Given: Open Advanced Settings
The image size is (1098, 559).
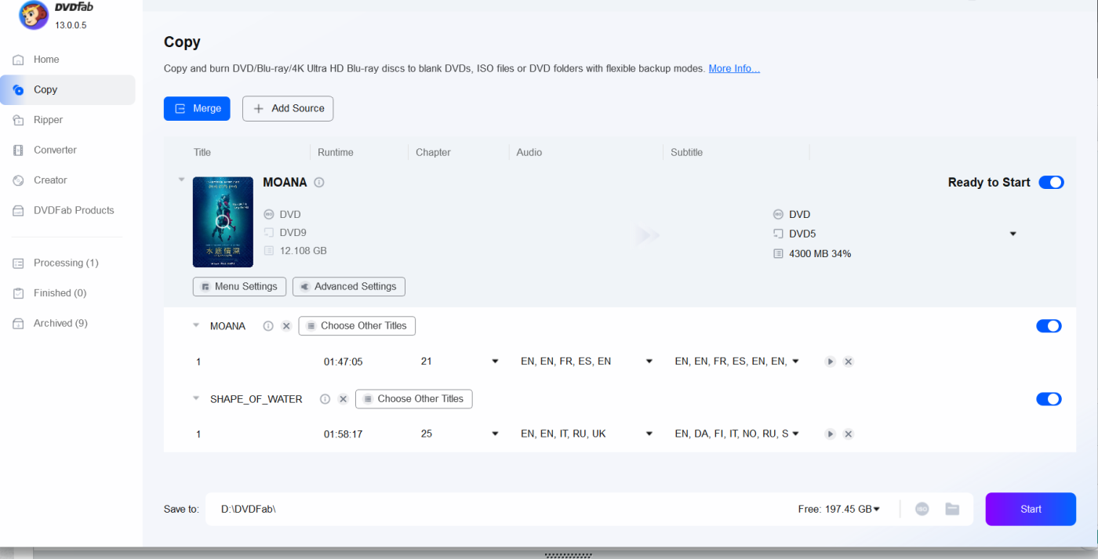Looking at the screenshot, I should (x=349, y=287).
